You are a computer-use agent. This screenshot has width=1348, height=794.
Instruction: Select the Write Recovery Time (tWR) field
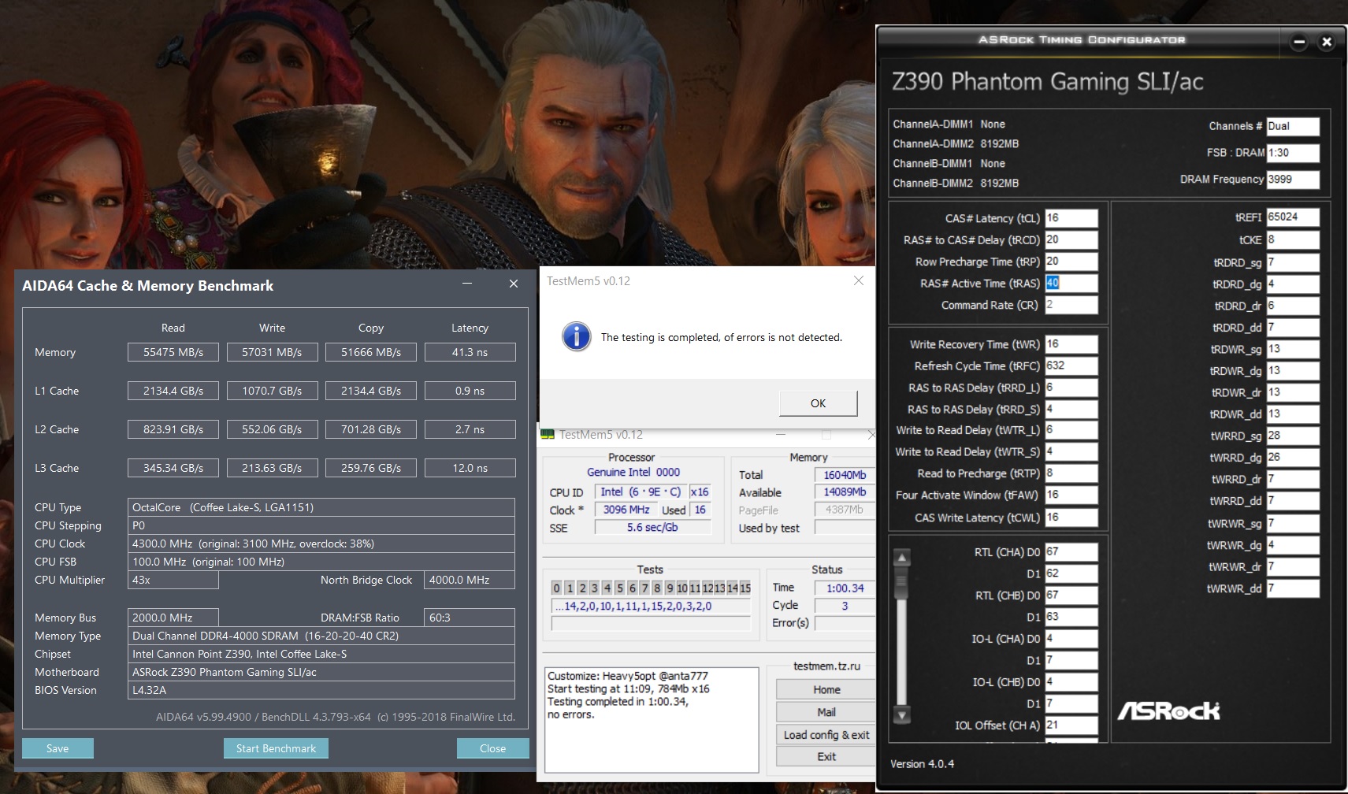click(1071, 344)
